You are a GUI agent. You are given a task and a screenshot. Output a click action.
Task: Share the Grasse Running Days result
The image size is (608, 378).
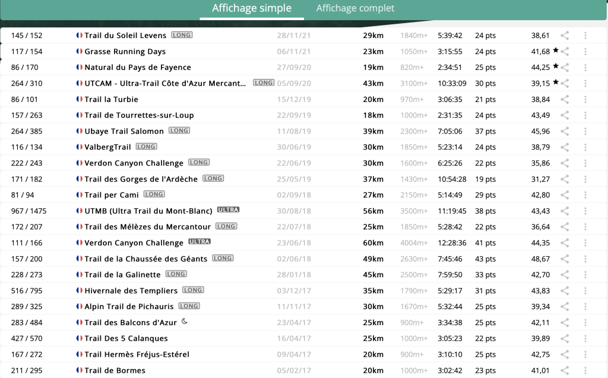point(565,52)
